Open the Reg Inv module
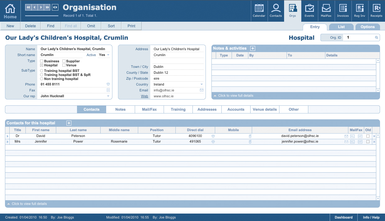The height and width of the screenshot is (221, 385). click(360, 11)
